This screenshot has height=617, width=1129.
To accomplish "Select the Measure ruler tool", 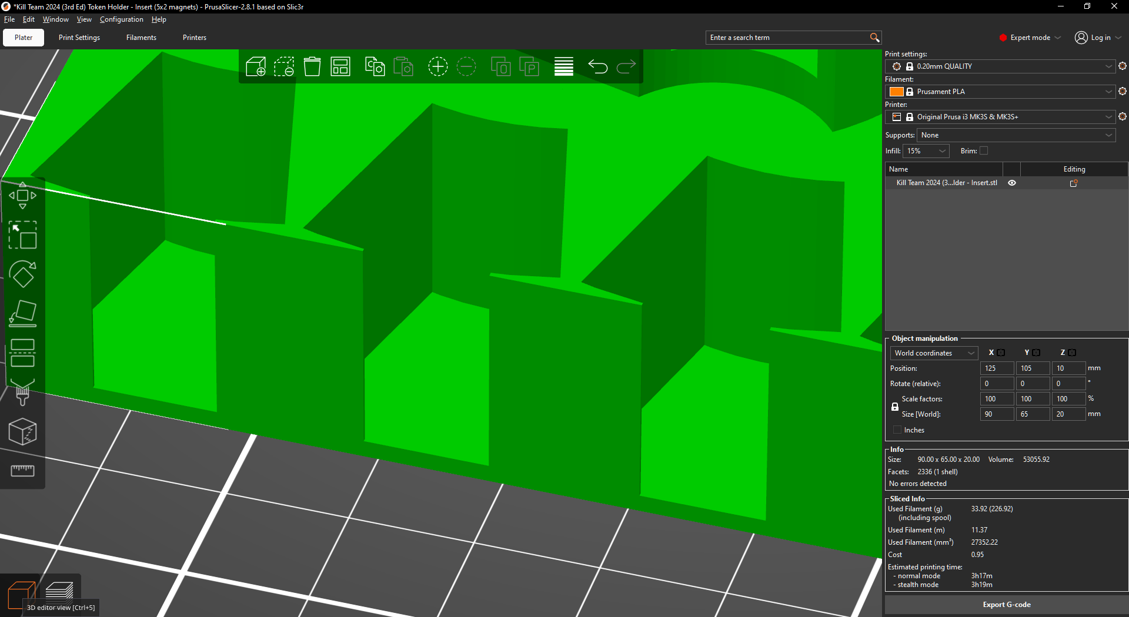I will 22,471.
